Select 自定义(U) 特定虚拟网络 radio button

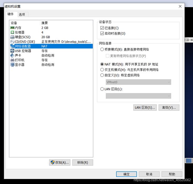tap(102, 75)
